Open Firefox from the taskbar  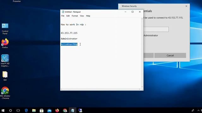click(57, 110)
